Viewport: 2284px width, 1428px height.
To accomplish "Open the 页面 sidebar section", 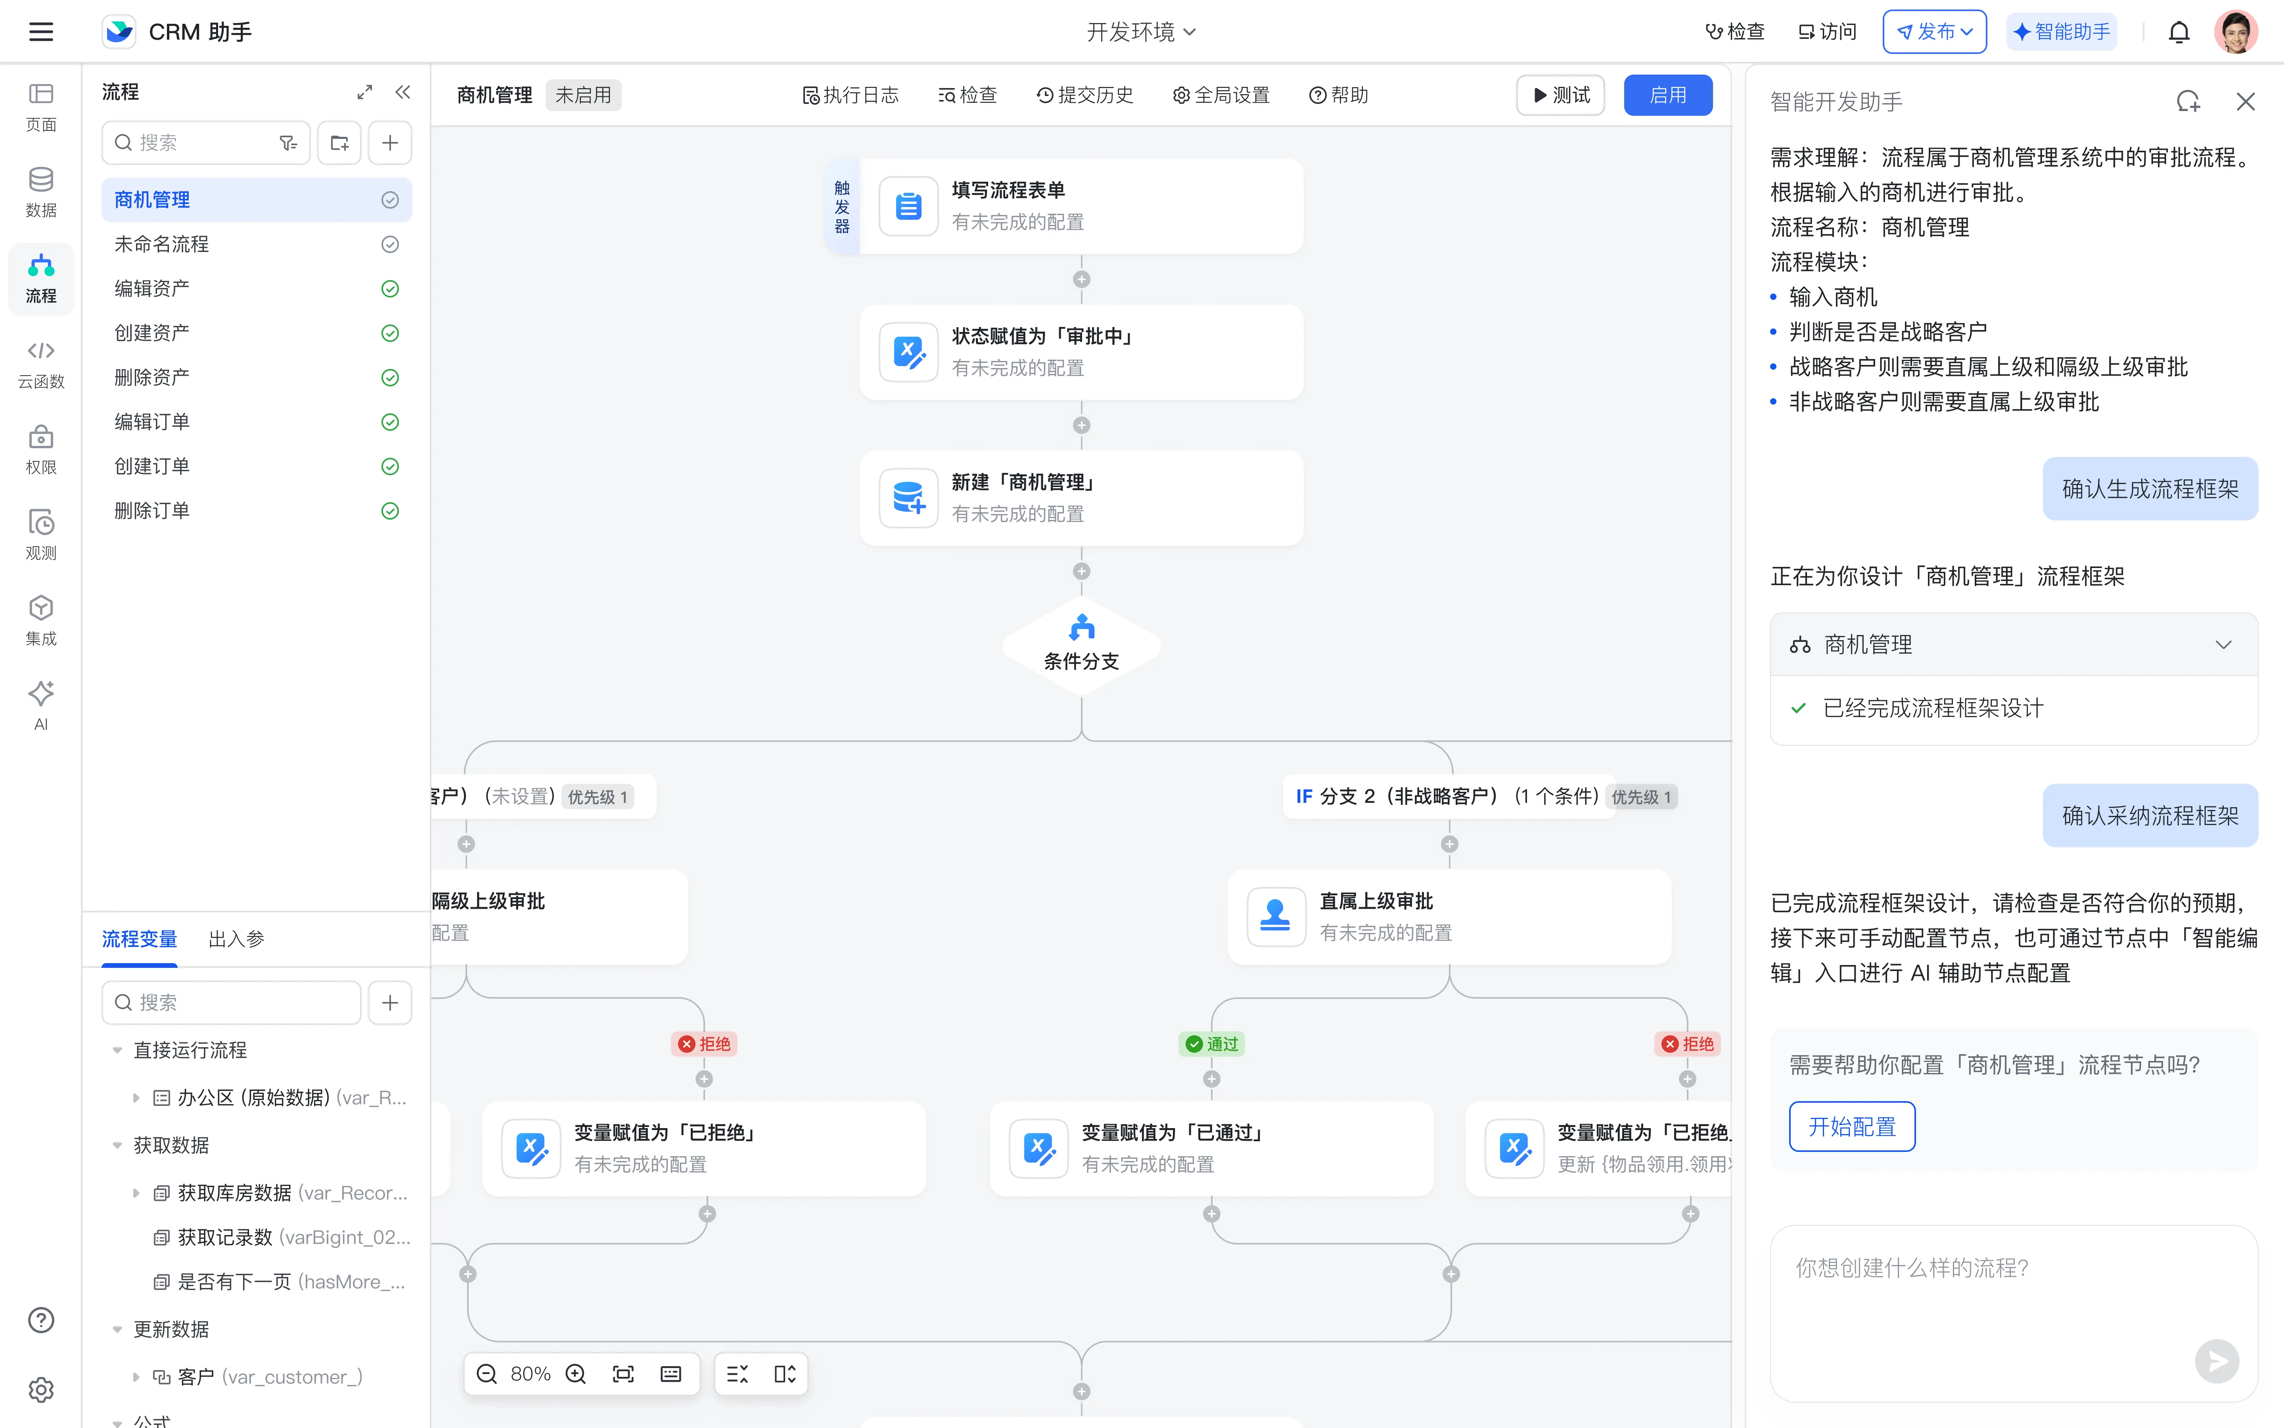I will pos(40,107).
